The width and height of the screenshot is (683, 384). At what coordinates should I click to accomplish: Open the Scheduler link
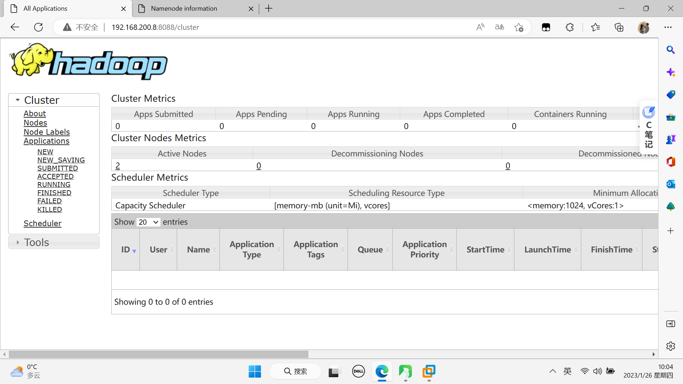pyautogui.click(x=42, y=223)
